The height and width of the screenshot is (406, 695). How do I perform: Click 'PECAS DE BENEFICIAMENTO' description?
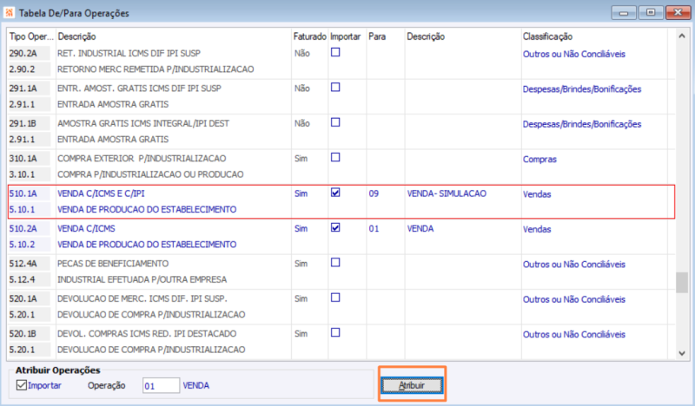click(x=113, y=264)
